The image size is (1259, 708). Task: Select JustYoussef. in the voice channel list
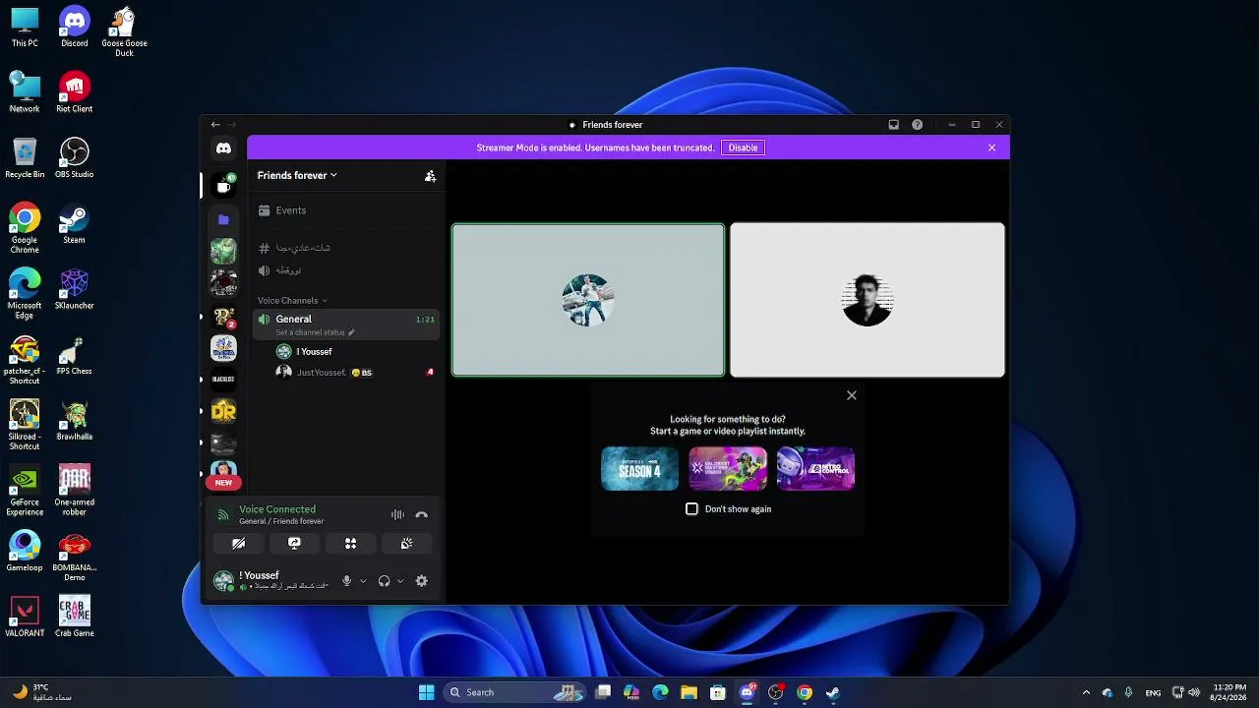(355, 373)
